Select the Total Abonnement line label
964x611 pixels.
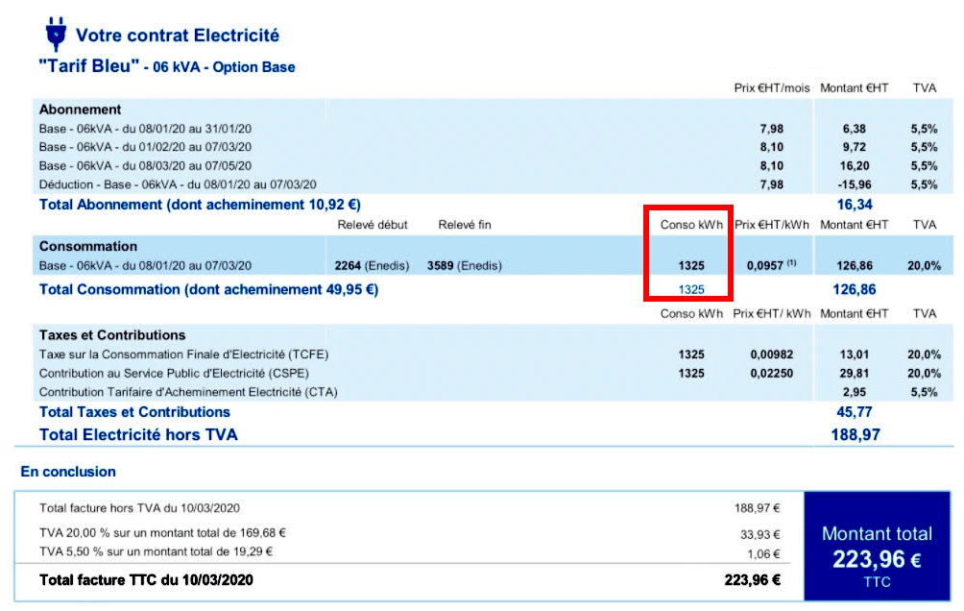click(x=199, y=204)
